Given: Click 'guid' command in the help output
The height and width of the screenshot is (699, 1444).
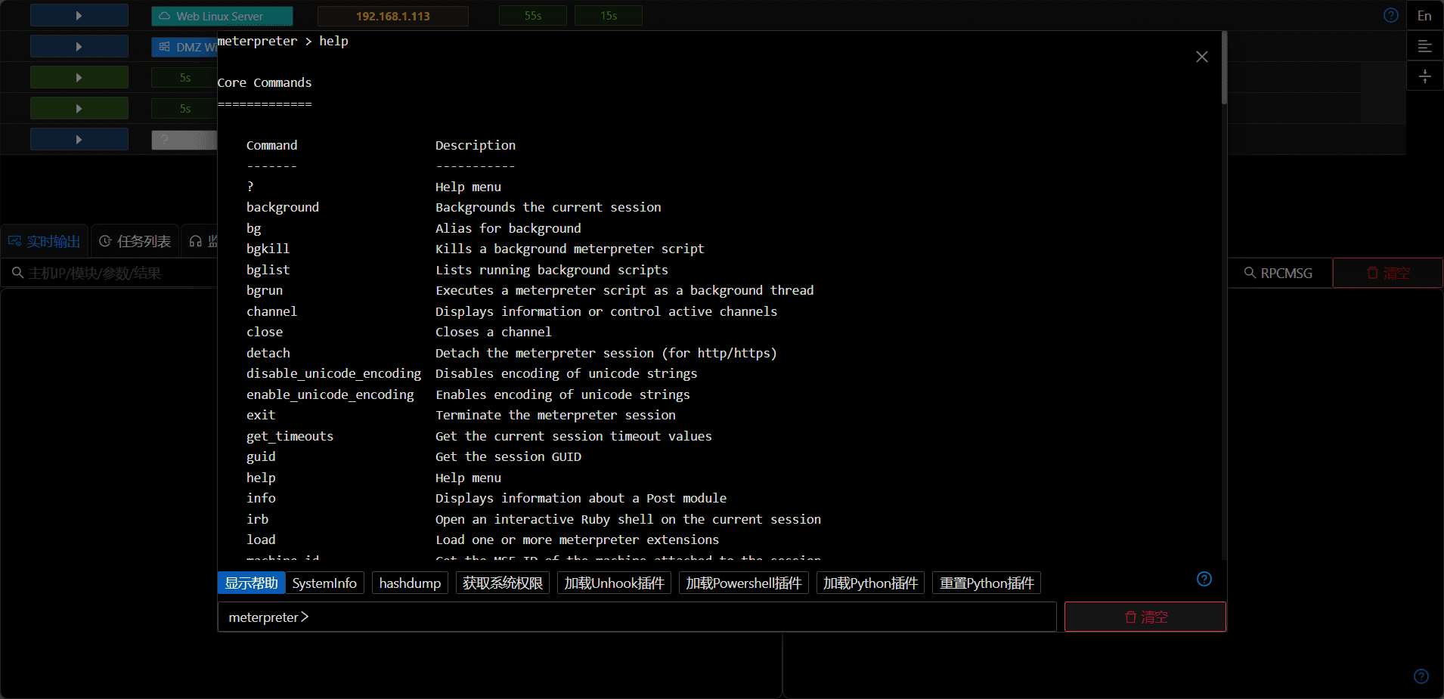Looking at the screenshot, I should coord(261,456).
